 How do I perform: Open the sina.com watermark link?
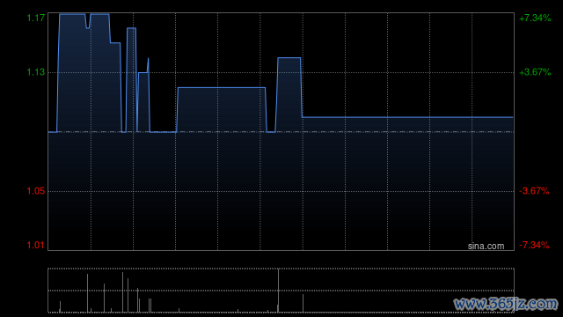coord(486,247)
